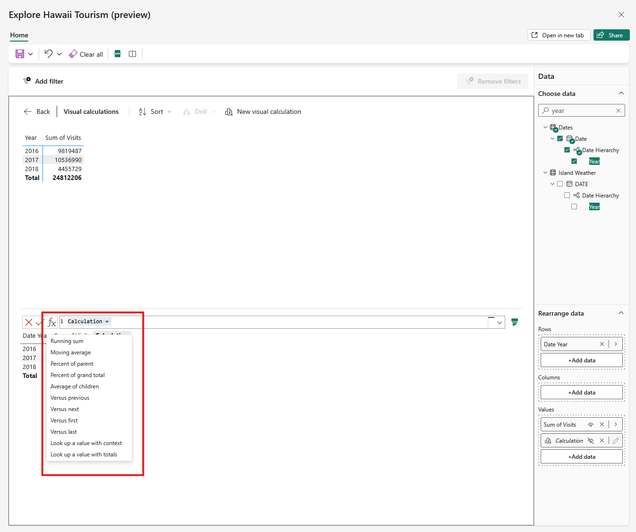Choose Percent of grand total template
Viewport: 636px width, 532px height.
77,375
